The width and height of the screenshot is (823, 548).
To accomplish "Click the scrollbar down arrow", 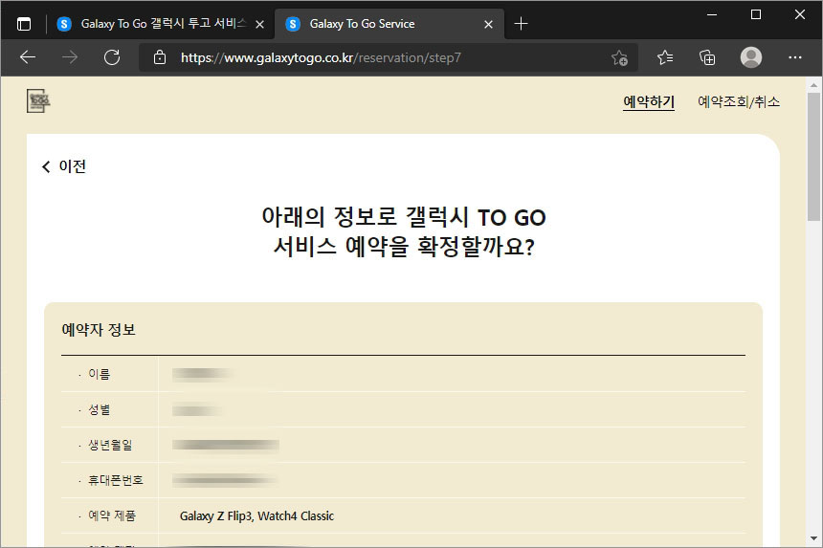I will (813, 538).
